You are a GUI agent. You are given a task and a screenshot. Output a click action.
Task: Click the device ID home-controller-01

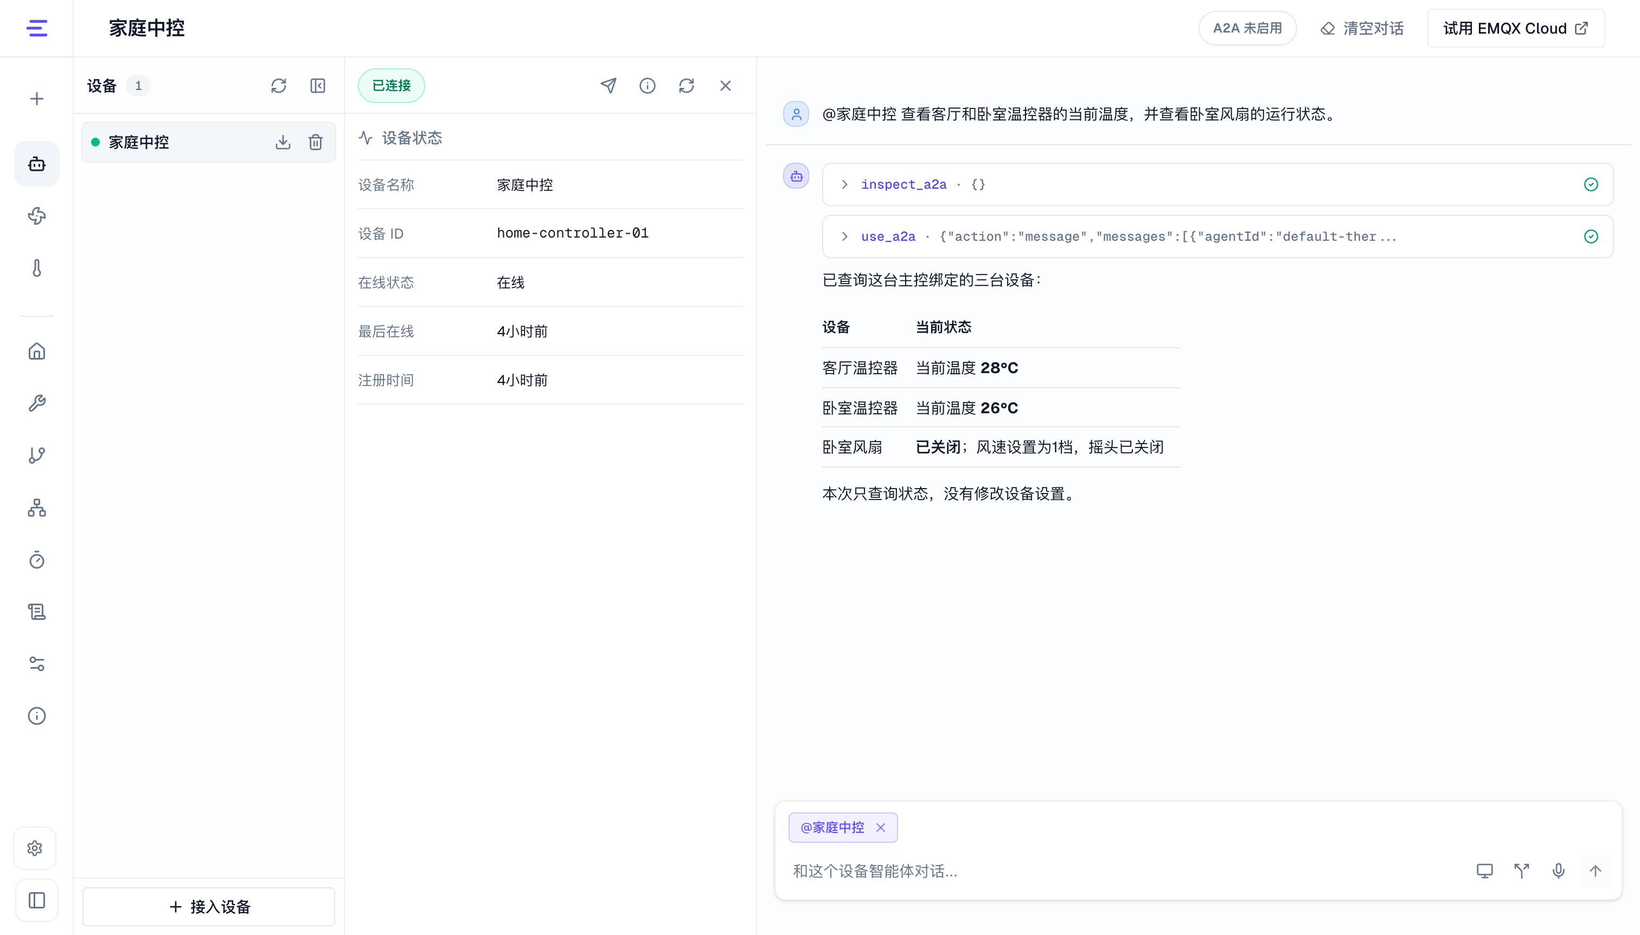point(572,233)
